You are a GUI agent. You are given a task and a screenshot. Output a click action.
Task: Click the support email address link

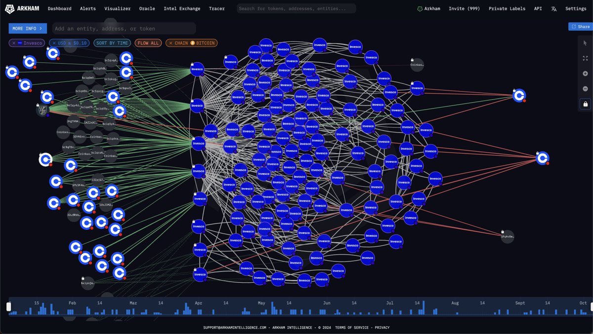[x=235, y=327]
